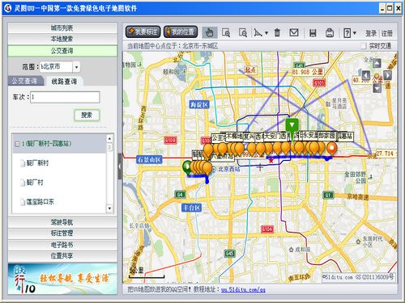Image resolution: width=405 pixels, height=303 pixels.
Task: Pan the map down with arrow control
Action: click(x=377, y=88)
